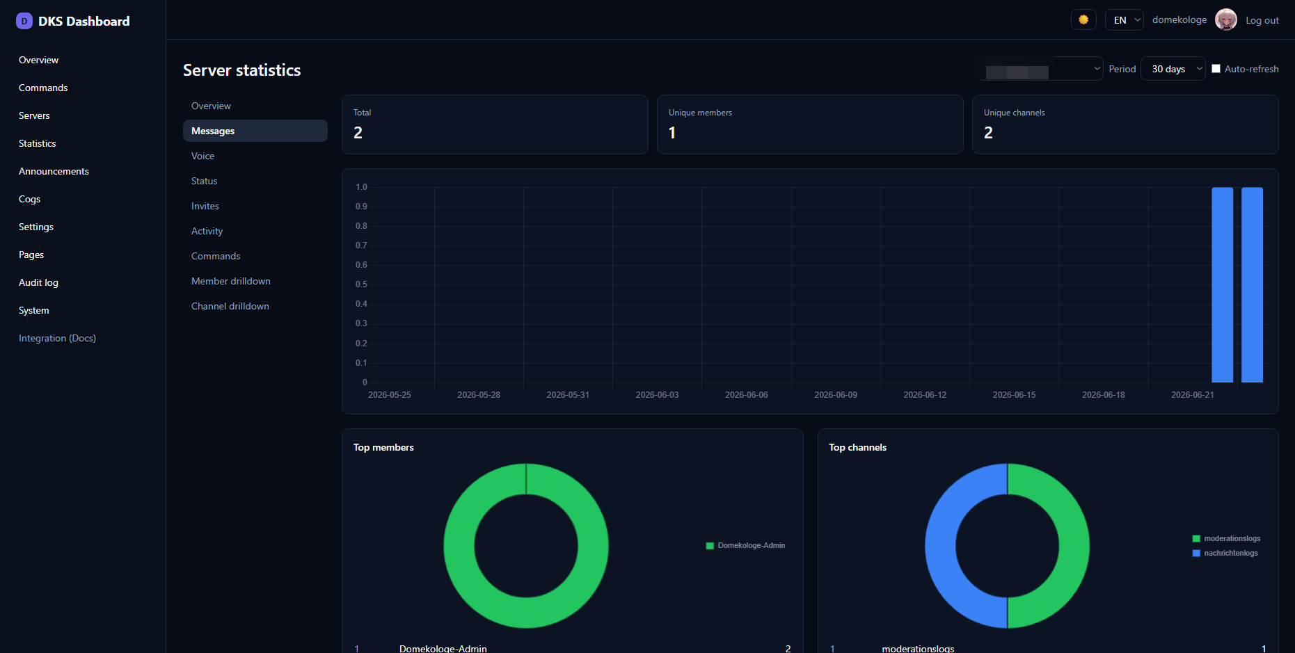
Task: Switch to the Voice statistics tab
Action: [255, 156]
